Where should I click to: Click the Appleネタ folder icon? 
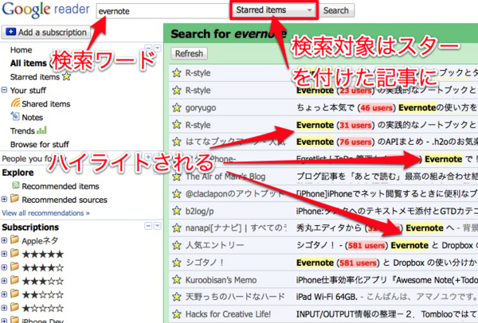point(14,239)
